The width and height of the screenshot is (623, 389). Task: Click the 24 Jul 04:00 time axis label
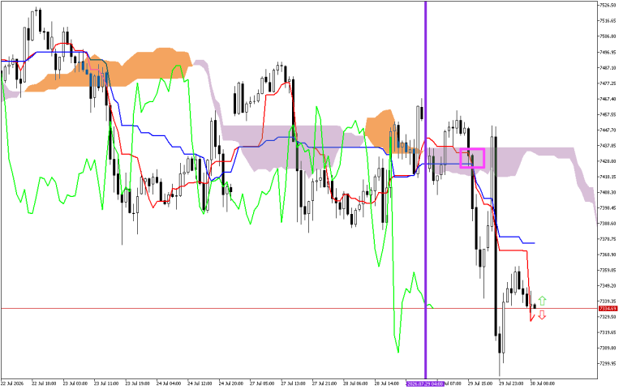click(x=169, y=384)
